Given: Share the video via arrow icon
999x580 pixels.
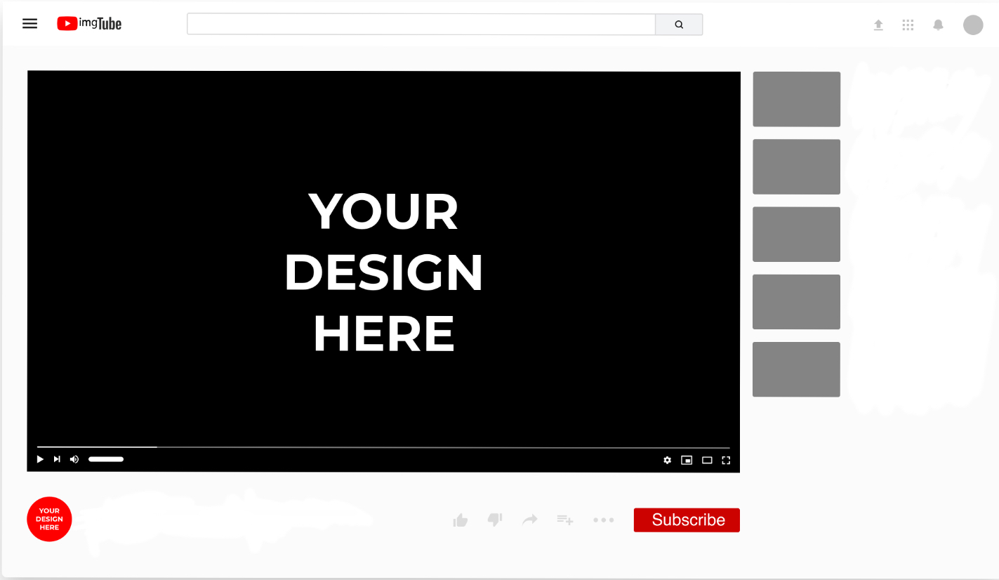Looking at the screenshot, I should tap(530, 520).
